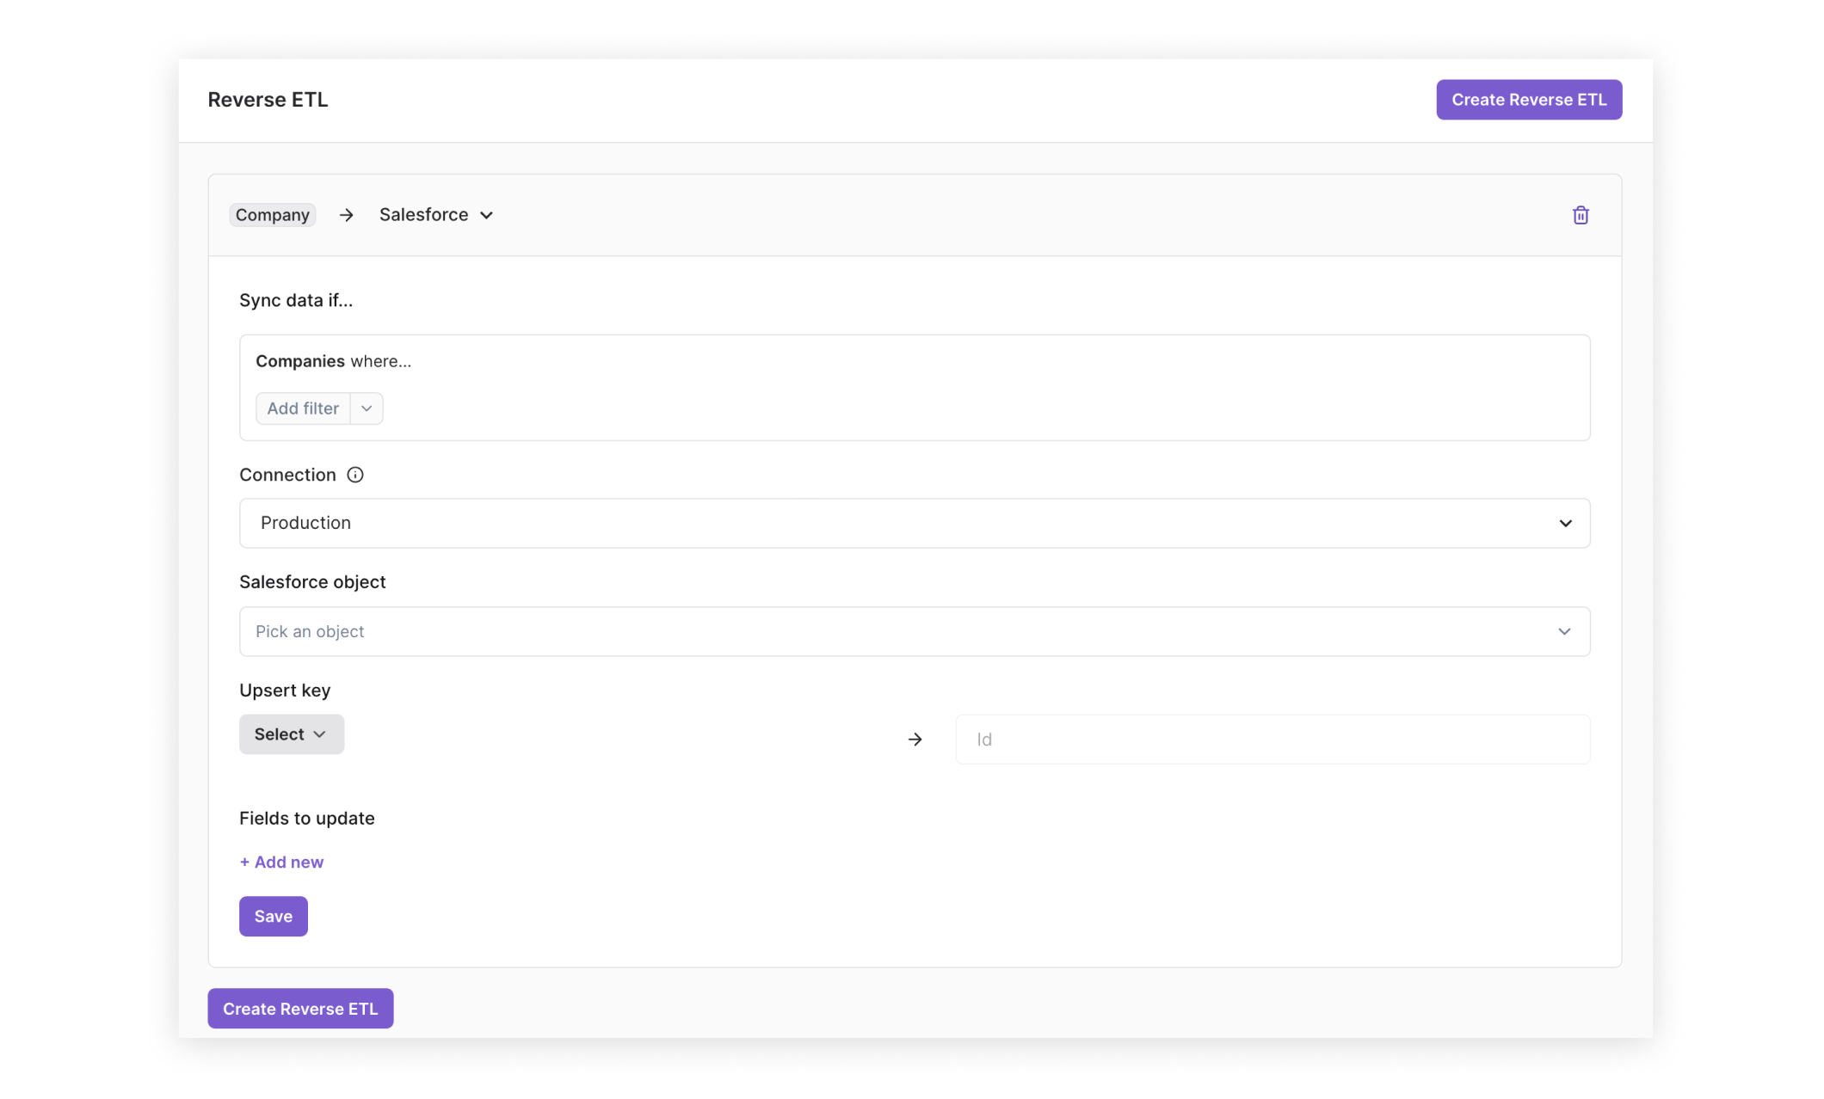This screenshot has width=1824, height=1099.
Task: Click the Company tag
Action: coord(272,215)
